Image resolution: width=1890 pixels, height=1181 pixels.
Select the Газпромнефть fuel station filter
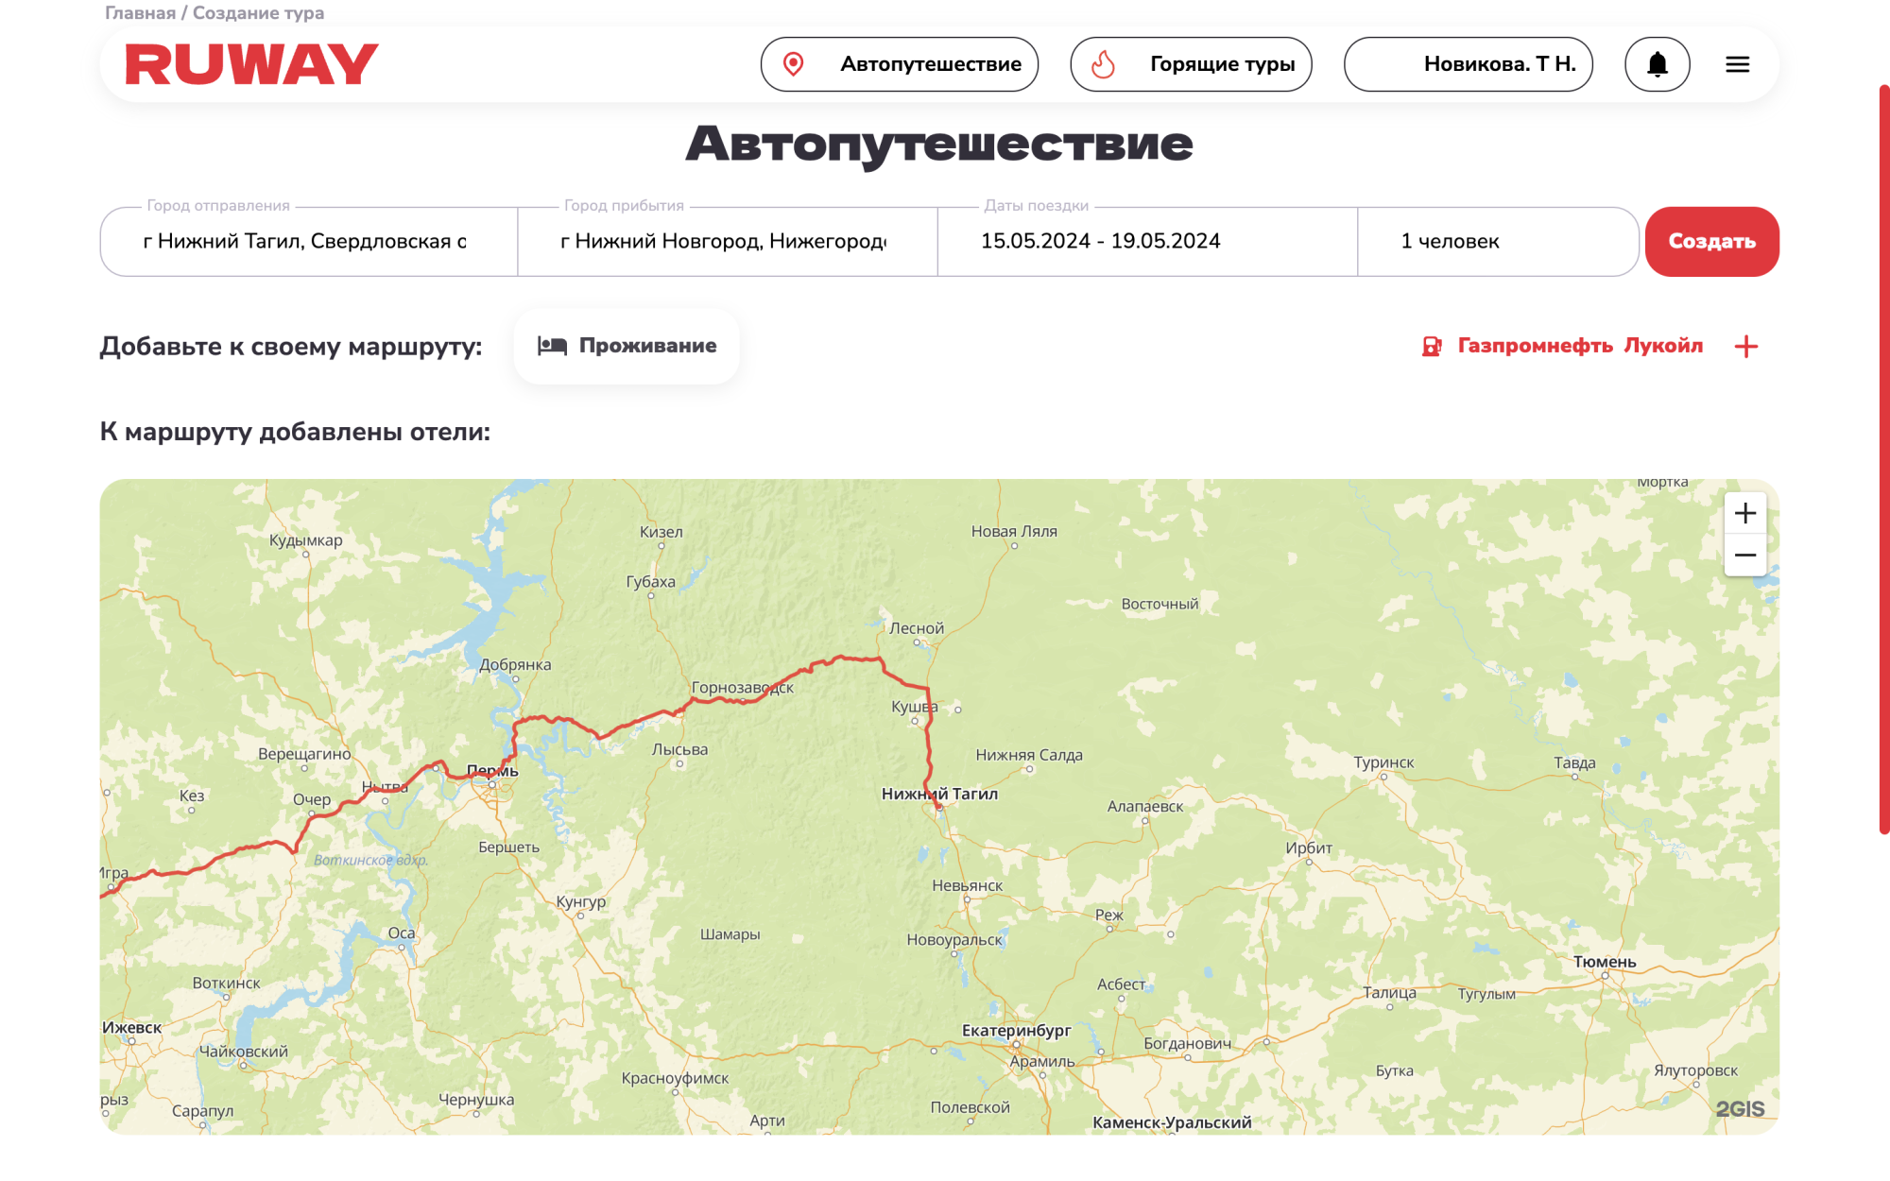(x=1535, y=346)
